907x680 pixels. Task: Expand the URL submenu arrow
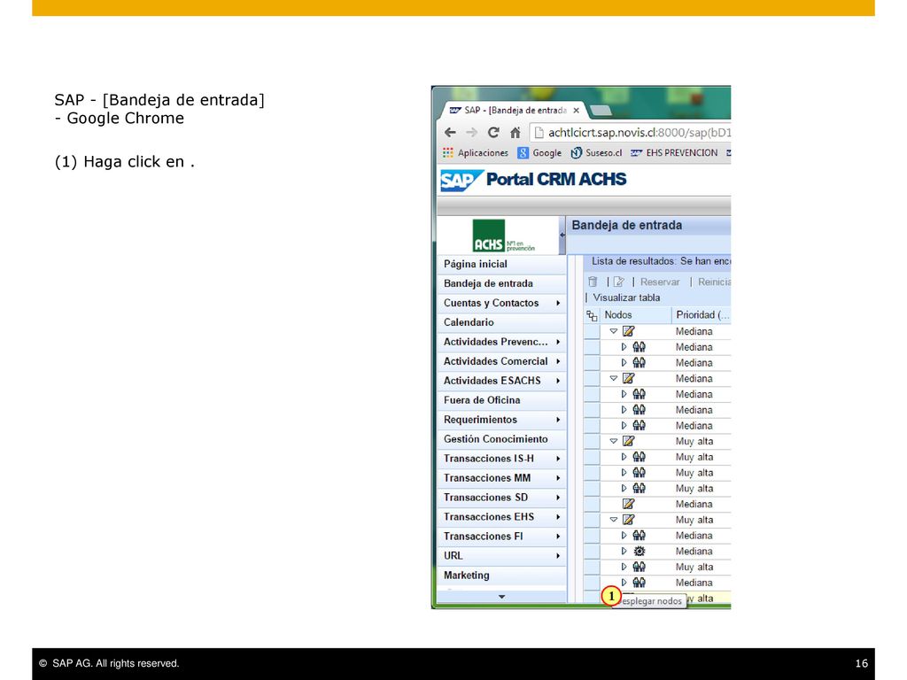click(558, 556)
